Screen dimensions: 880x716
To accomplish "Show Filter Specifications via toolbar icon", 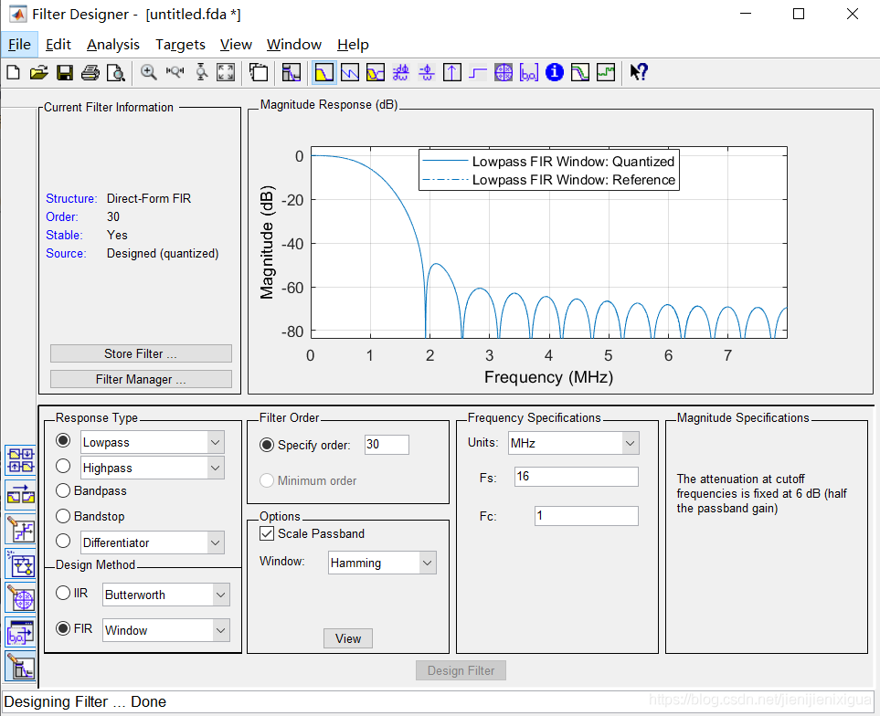I will pyautogui.click(x=292, y=72).
